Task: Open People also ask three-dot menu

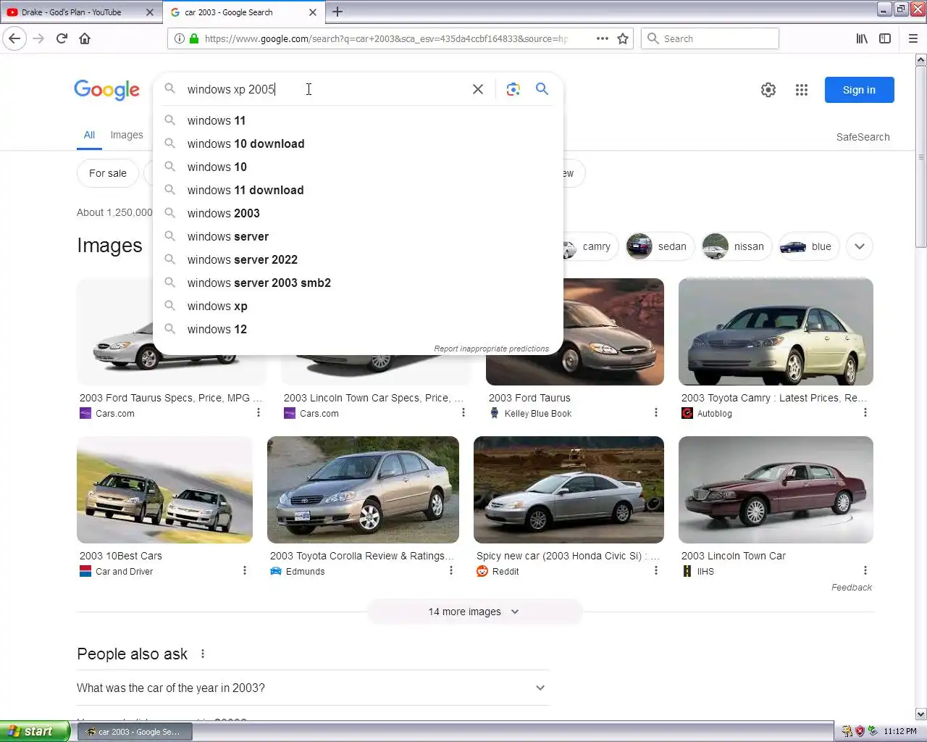Action: [x=203, y=654]
